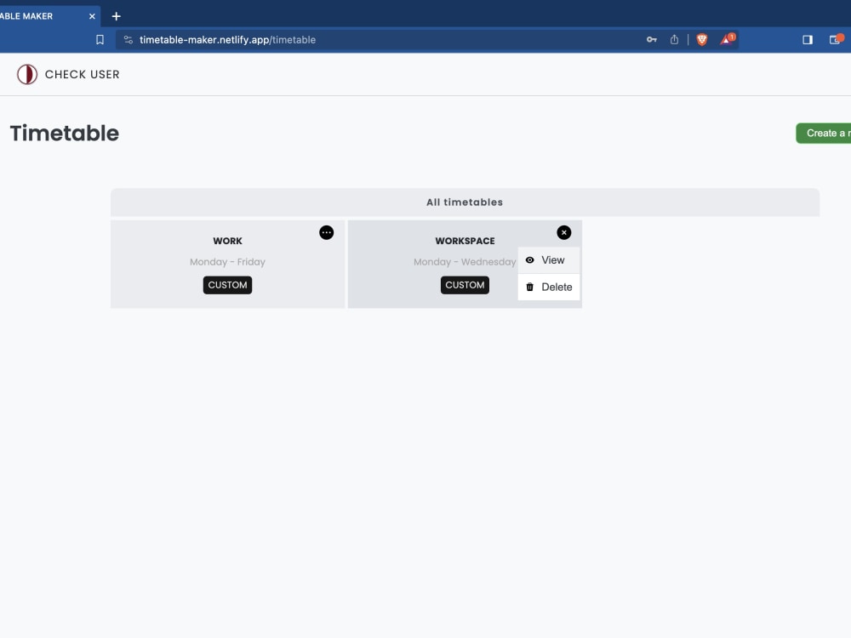Open a new browser tab
This screenshot has width=851, height=638.
116,16
